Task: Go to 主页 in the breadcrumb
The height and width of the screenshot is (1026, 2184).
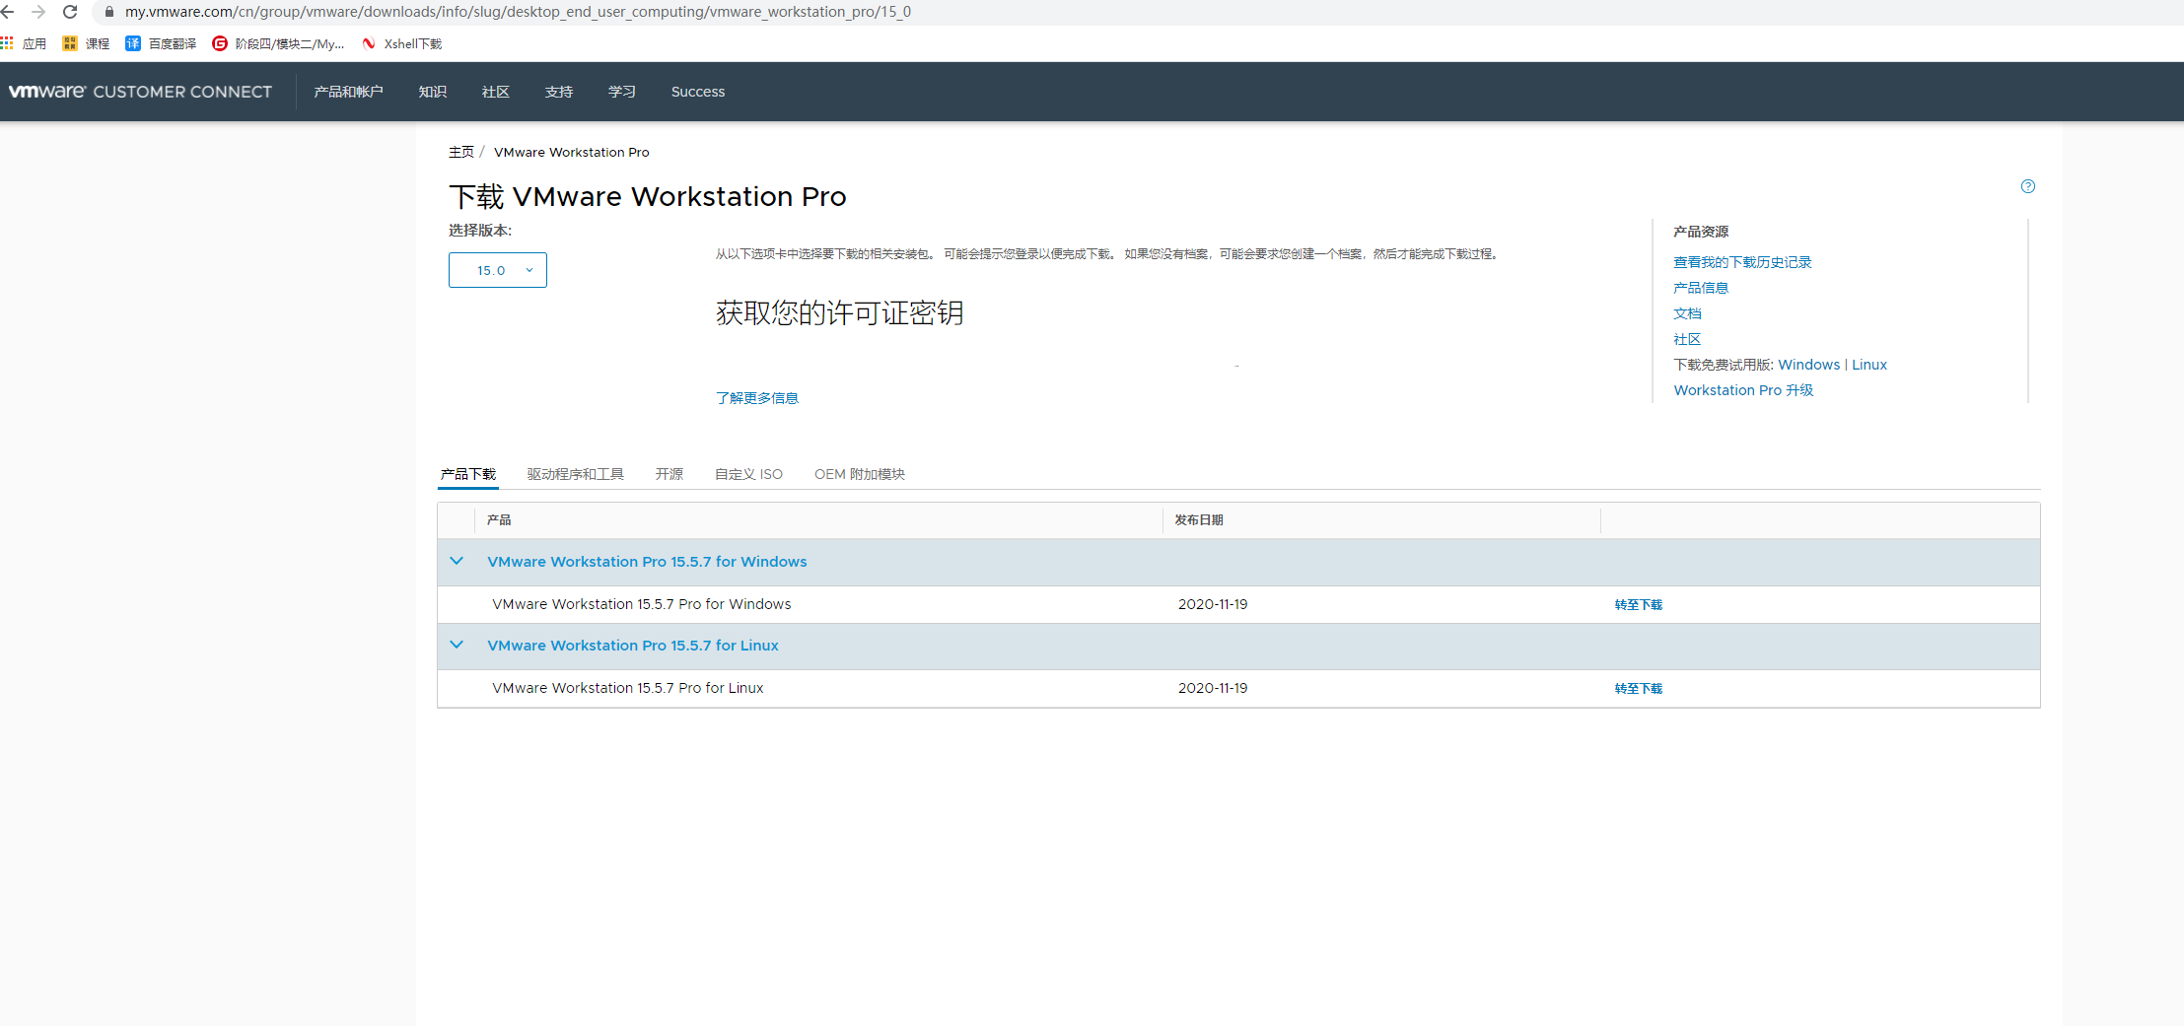Action: (x=461, y=152)
